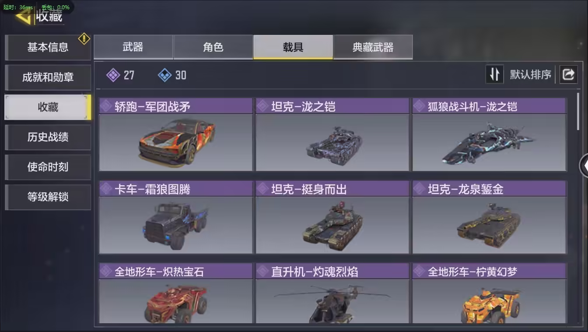Open the 默认排序 sort dropdown
588x332 pixels.
530,75
